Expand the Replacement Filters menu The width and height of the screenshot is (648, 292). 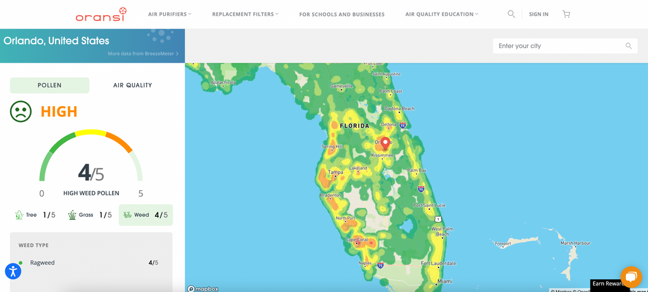[245, 14]
